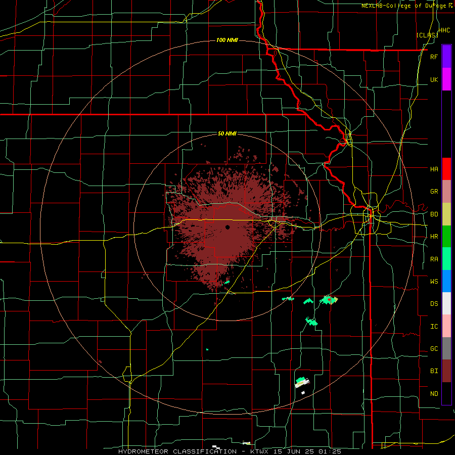The height and width of the screenshot is (455, 455).
Task: Click the green rain echo with the red hail core
Action: pos(329,300)
